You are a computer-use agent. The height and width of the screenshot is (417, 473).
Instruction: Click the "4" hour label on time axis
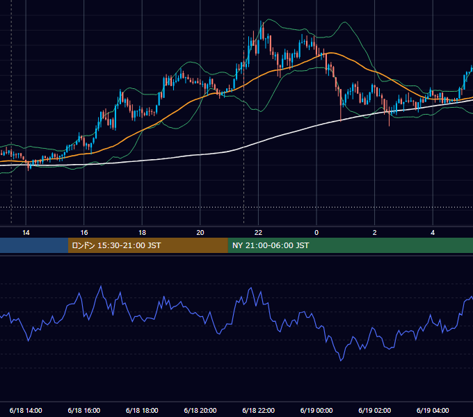433,233
